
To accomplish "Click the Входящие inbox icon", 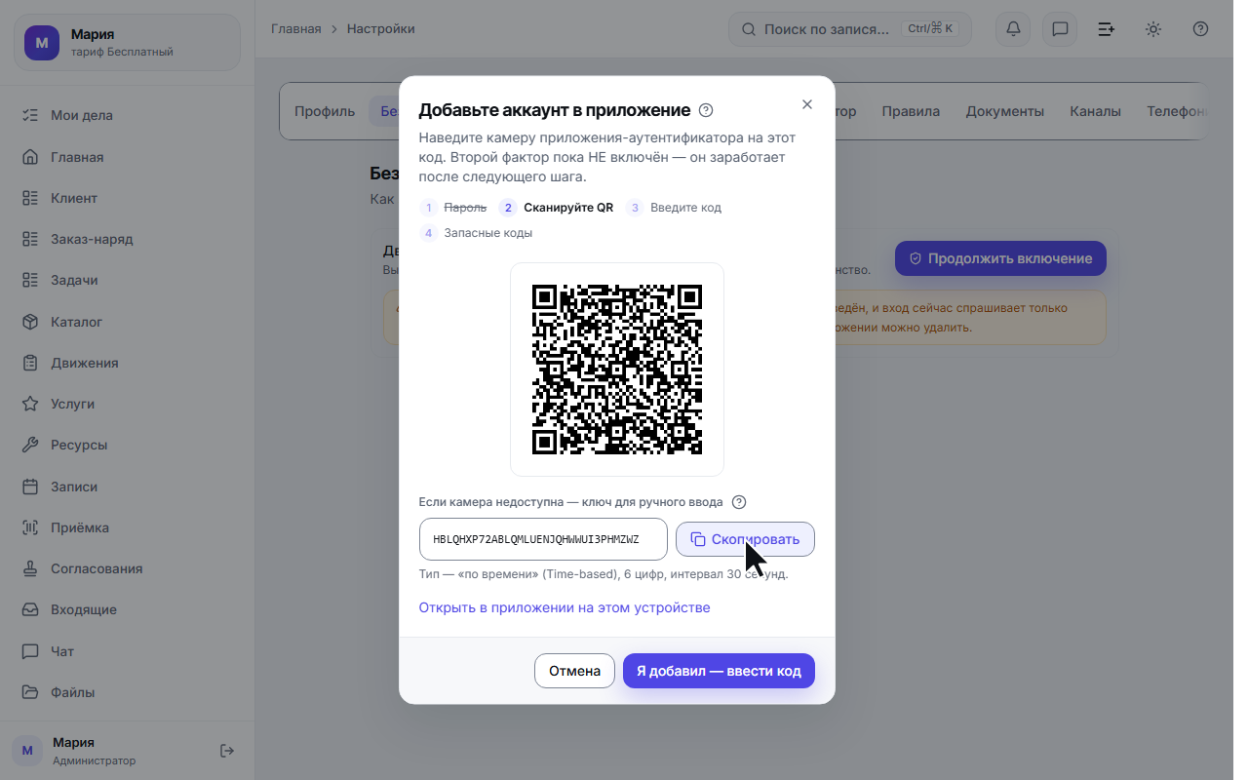I will click(30, 609).
